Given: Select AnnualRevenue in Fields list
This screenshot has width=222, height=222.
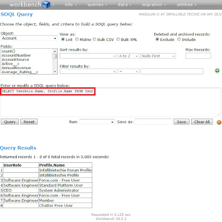Looking at the screenshot, I should [16, 68].
